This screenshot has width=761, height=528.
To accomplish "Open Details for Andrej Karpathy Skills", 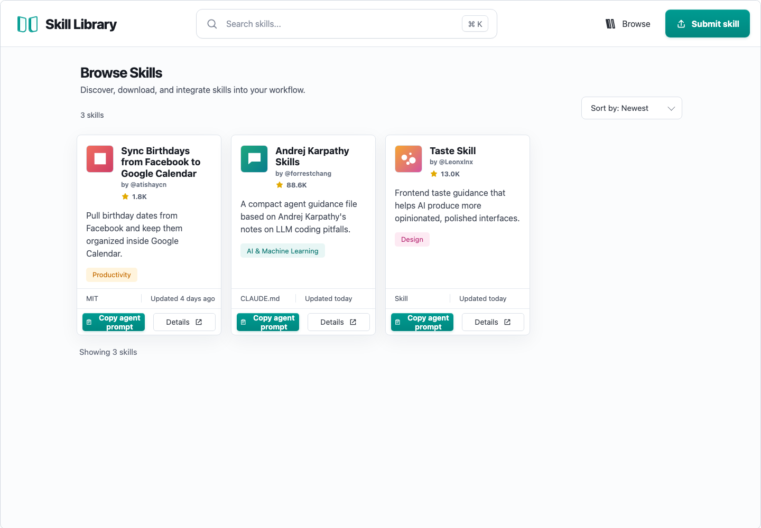I will point(338,322).
